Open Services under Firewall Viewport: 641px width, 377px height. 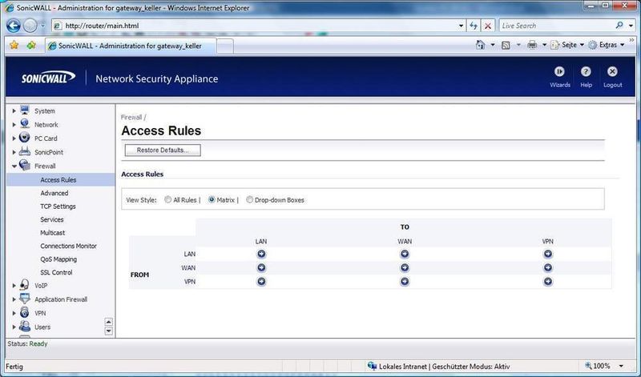point(52,219)
